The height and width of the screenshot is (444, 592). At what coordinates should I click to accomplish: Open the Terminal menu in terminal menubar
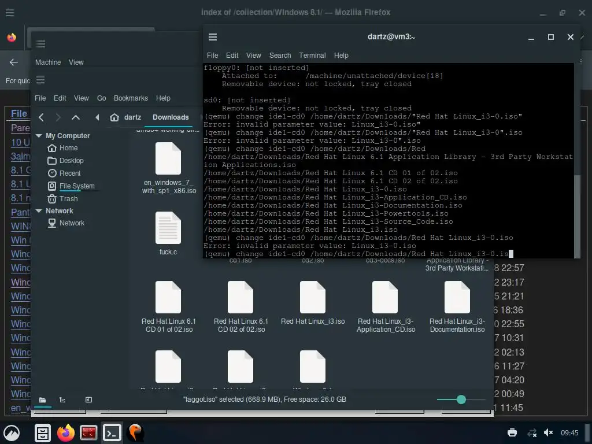coord(312,55)
